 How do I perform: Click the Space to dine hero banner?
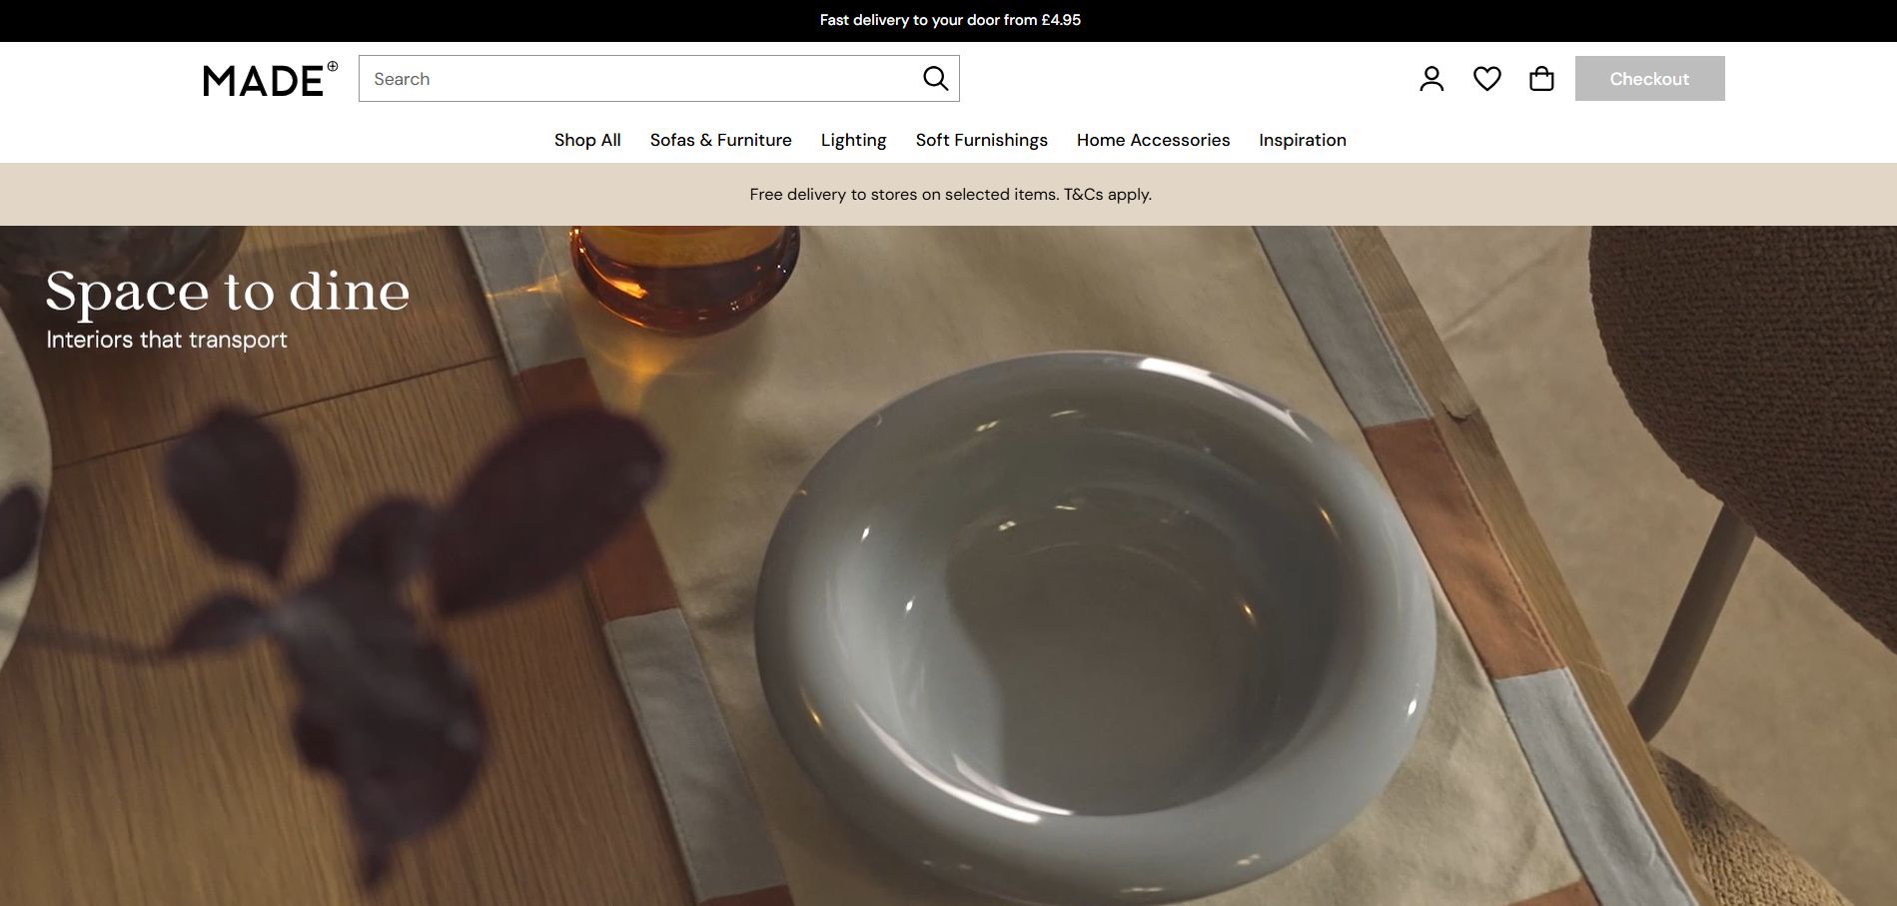[x=226, y=292]
